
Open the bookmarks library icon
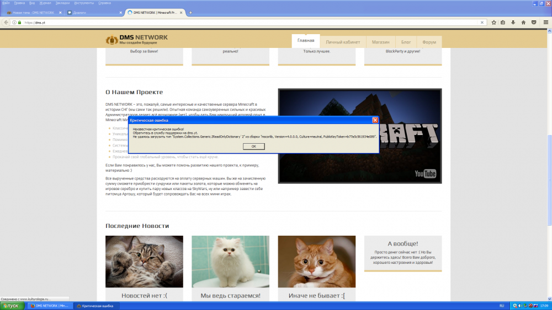[503, 23]
